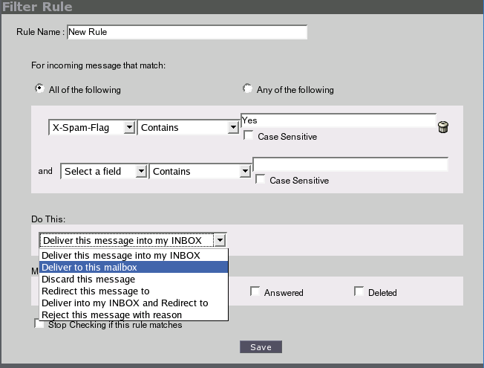Select the 'Any of the following' radio button
This screenshot has width=484, height=368.
(247, 88)
